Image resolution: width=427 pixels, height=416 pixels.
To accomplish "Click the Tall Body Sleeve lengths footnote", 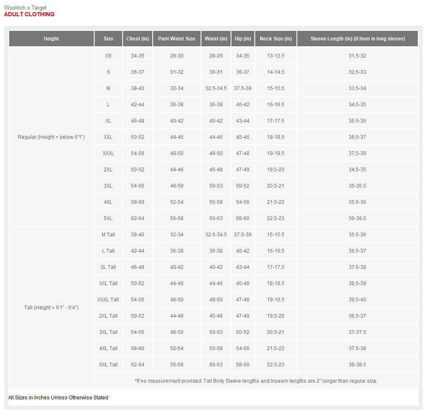I will 256,381.
